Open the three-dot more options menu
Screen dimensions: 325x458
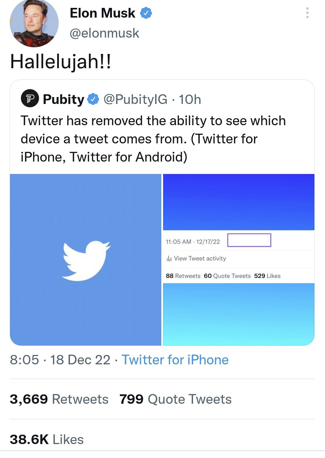click(x=307, y=13)
